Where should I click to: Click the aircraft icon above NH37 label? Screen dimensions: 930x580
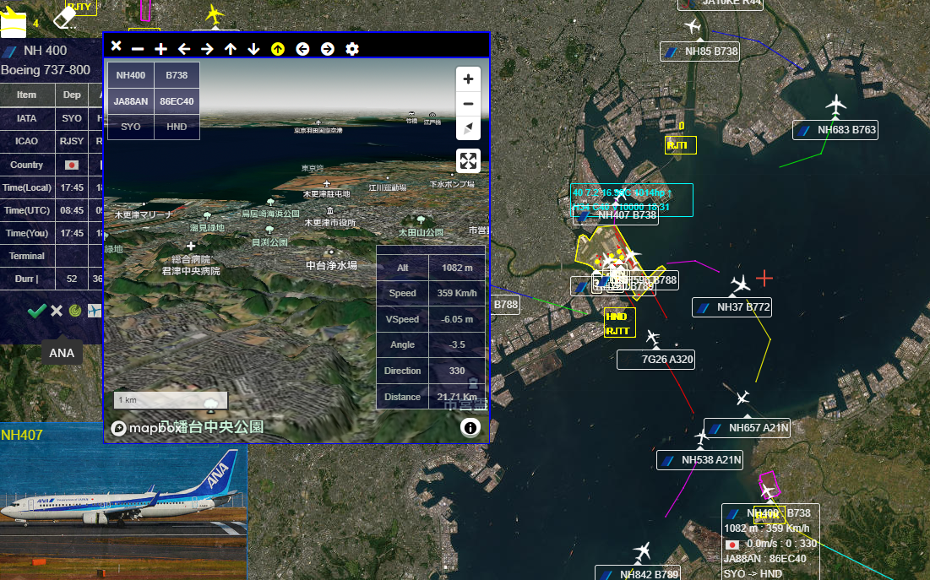coord(740,285)
